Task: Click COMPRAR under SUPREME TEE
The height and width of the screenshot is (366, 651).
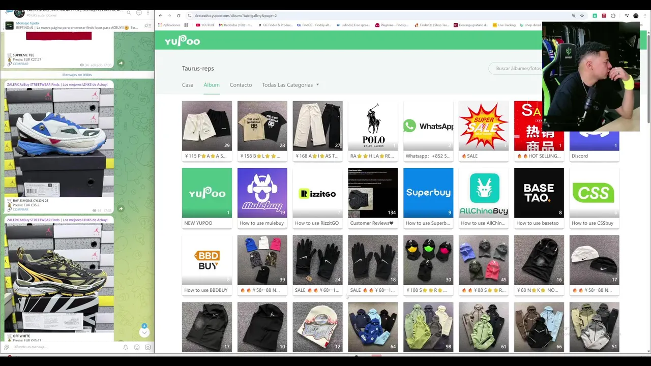Action: pyautogui.click(x=20, y=64)
